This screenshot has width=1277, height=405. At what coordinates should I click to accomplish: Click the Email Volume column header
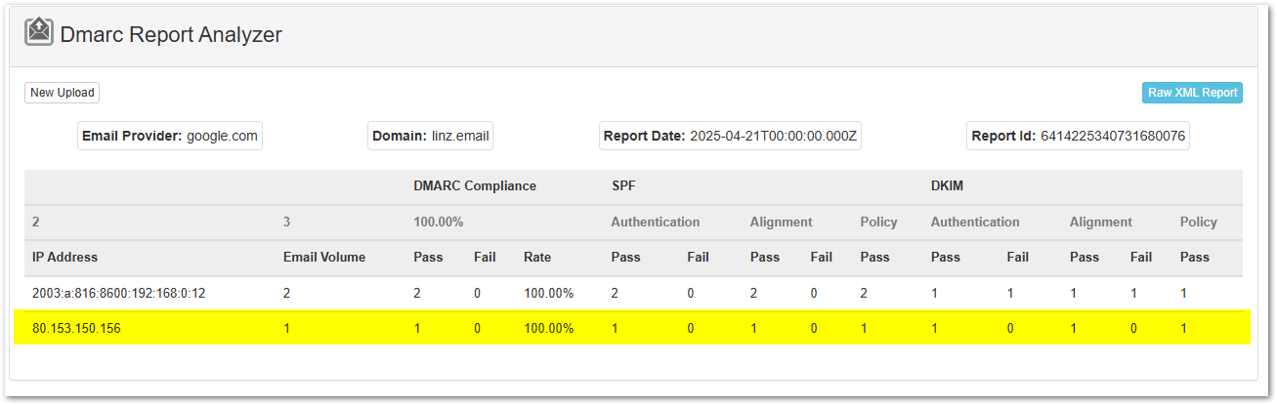pyautogui.click(x=323, y=258)
